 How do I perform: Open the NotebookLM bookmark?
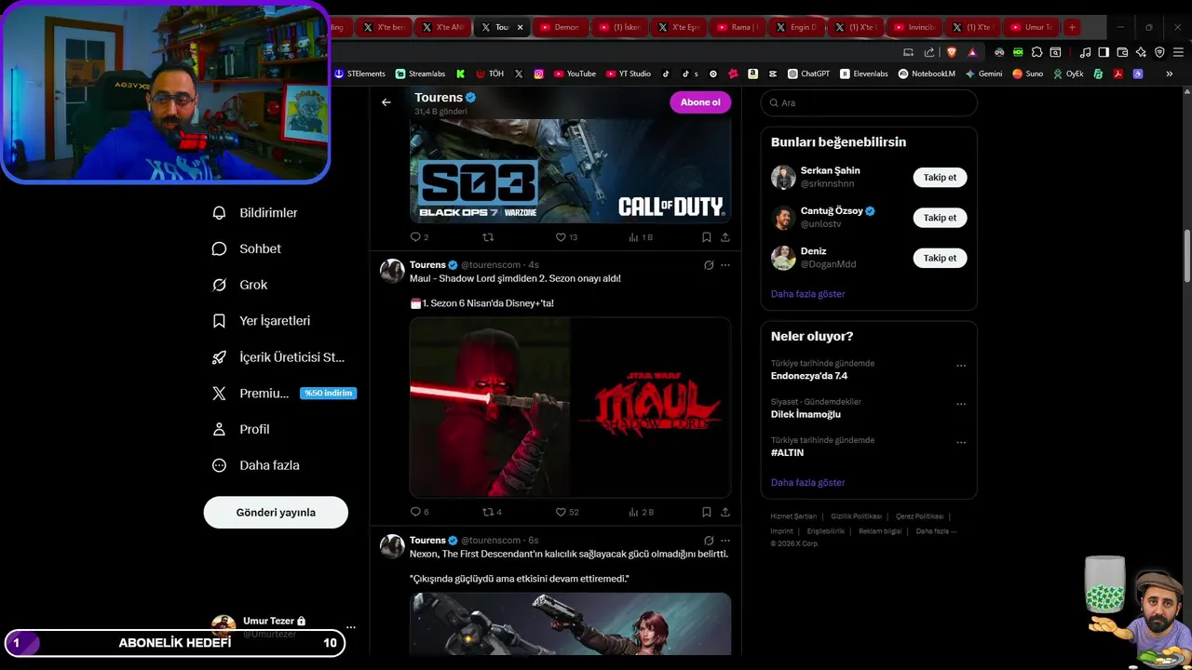click(x=927, y=74)
